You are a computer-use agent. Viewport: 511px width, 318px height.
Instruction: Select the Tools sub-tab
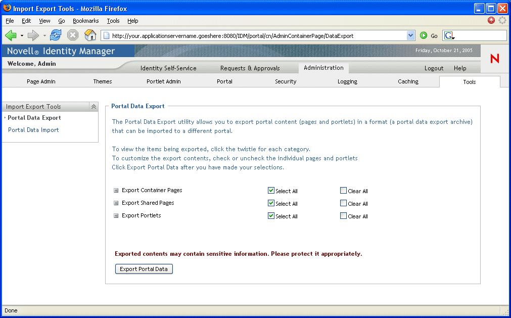click(470, 82)
